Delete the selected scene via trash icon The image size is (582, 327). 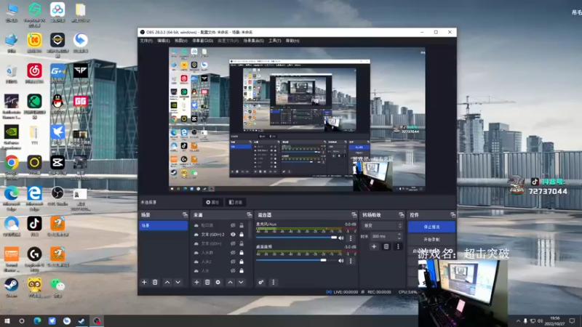click(x=155, y=282)
